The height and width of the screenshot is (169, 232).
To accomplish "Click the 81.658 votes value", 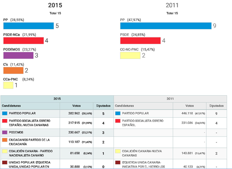I will (x=75, y=153).
